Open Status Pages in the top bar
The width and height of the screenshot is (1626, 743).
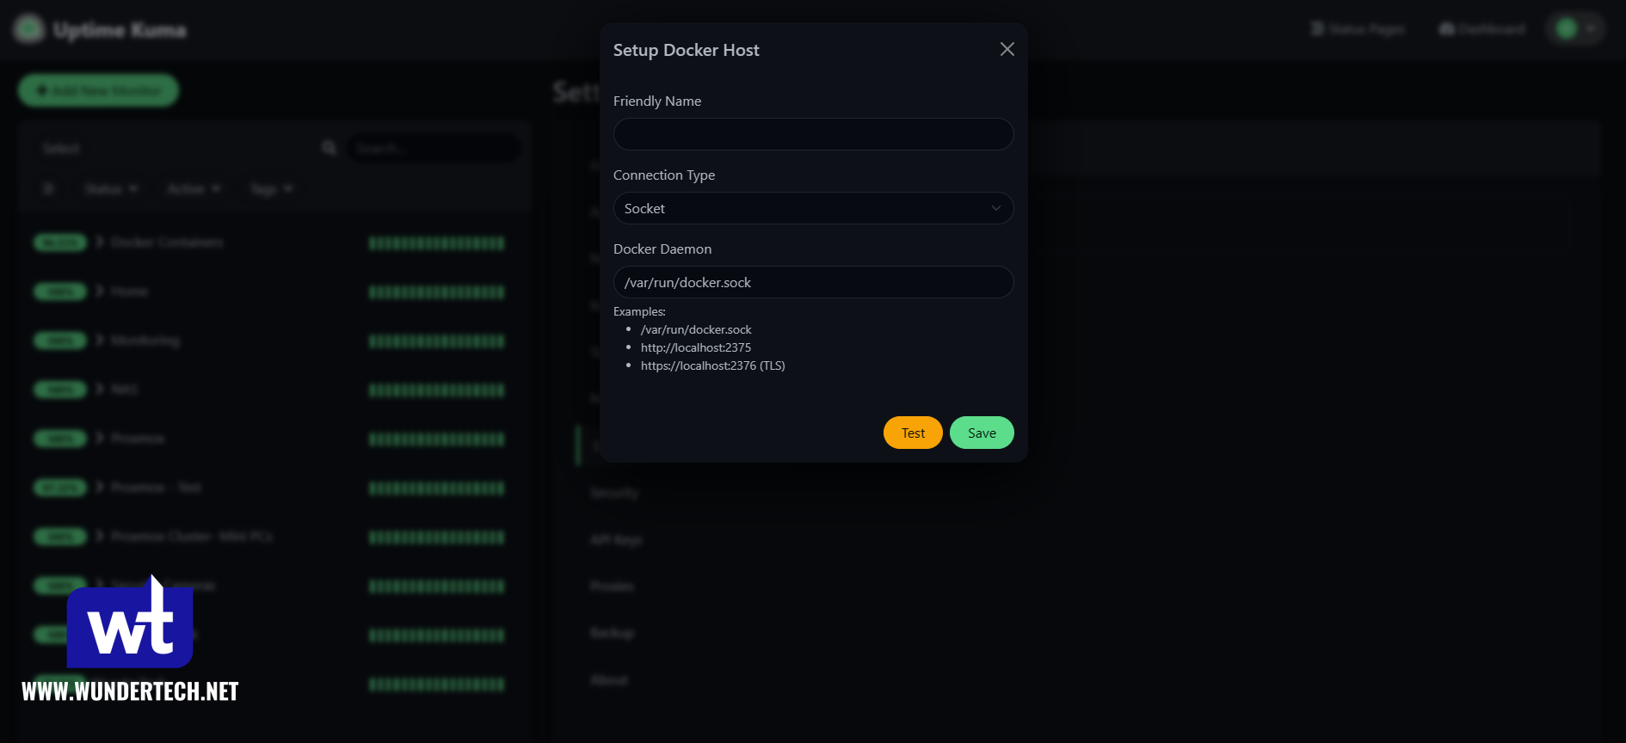pos(1357,29)
